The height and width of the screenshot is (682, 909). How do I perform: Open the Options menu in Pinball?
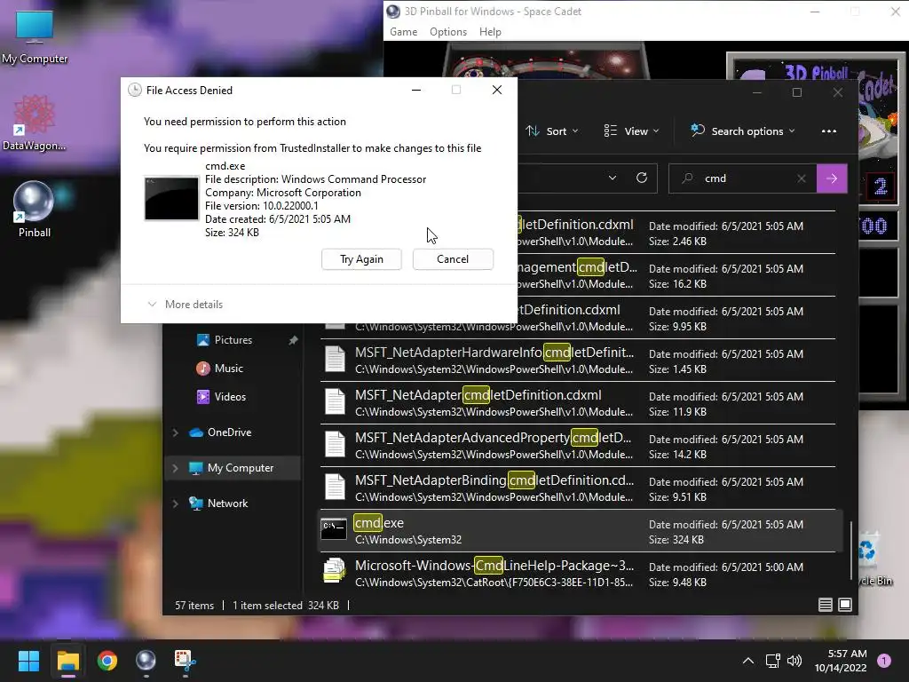(448, 32)
